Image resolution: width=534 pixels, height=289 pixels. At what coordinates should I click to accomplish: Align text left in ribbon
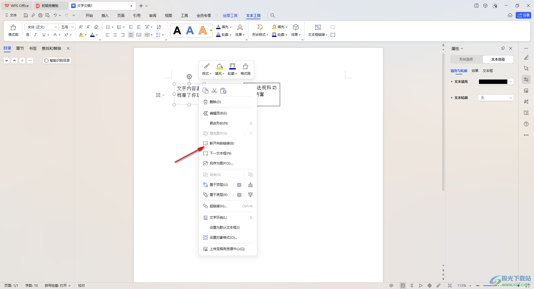[107, 35]
